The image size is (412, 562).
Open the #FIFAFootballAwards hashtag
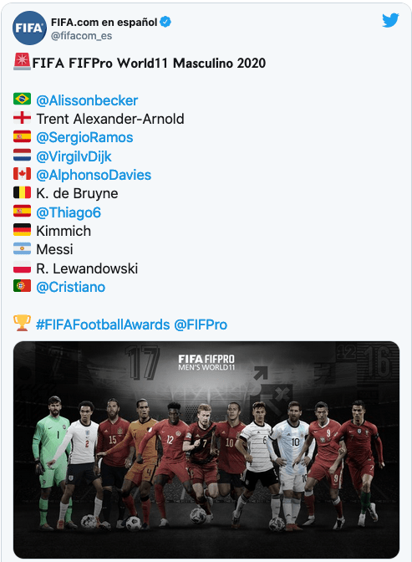point(103,324)
